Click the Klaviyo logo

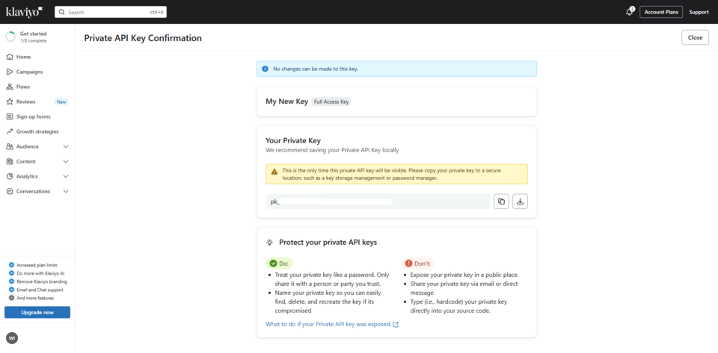coord(24,12)
